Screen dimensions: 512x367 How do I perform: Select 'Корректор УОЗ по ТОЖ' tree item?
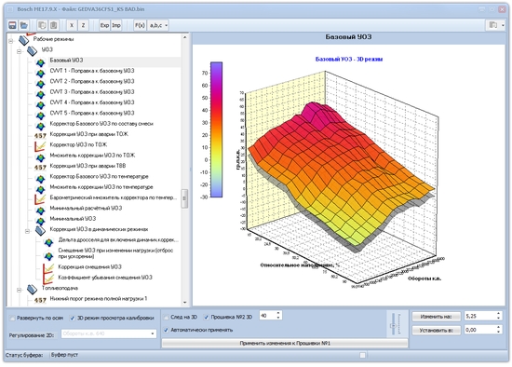(x=78, y=144)
